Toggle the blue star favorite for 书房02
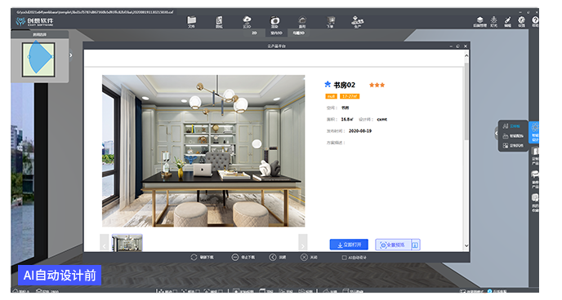 point(328,85)
